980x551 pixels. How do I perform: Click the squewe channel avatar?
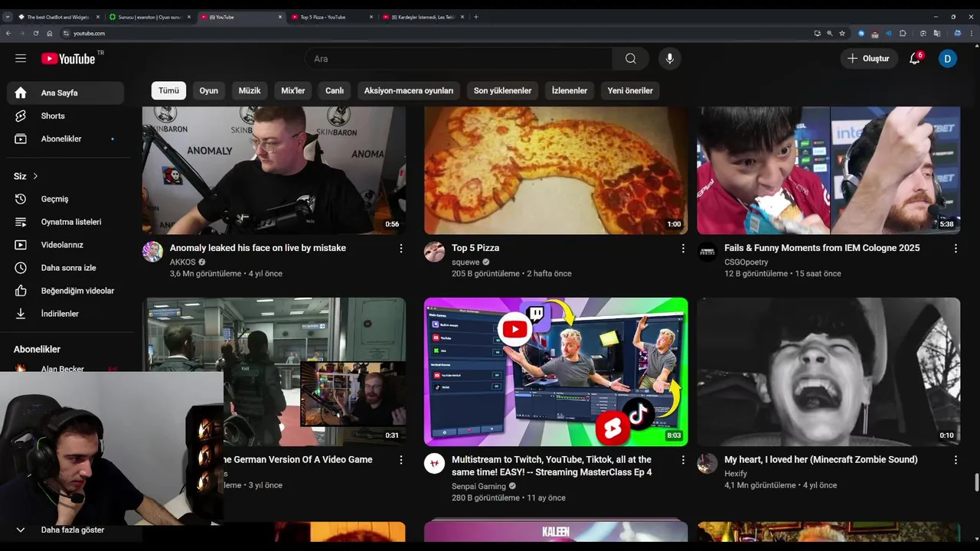[435, 252]
